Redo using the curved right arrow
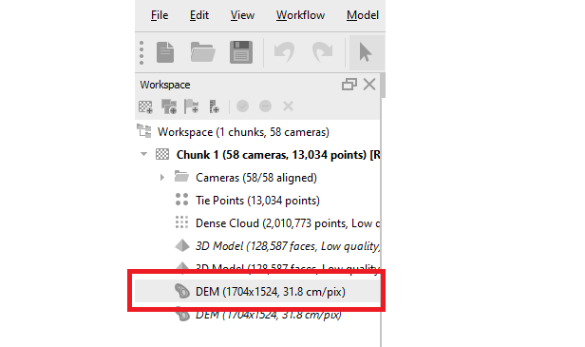The image size is (585, 347). 322,52
